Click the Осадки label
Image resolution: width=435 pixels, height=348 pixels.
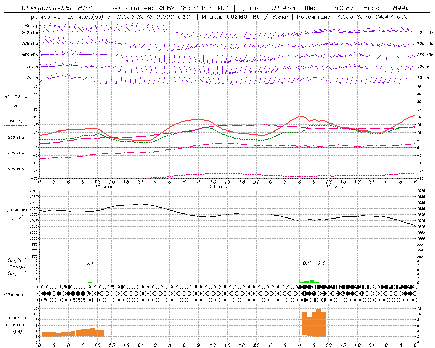click(18, 267)
